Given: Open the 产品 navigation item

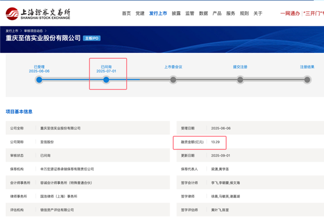Looking at the screenshot, I should pyautogui.click(x=217, y=14).
